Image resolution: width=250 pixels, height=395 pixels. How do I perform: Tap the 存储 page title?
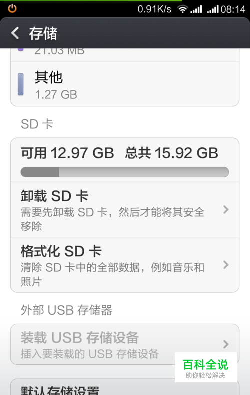pos(43,33)
